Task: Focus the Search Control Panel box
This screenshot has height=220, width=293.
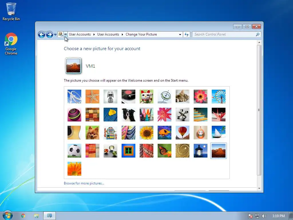Action: point(224,34)
